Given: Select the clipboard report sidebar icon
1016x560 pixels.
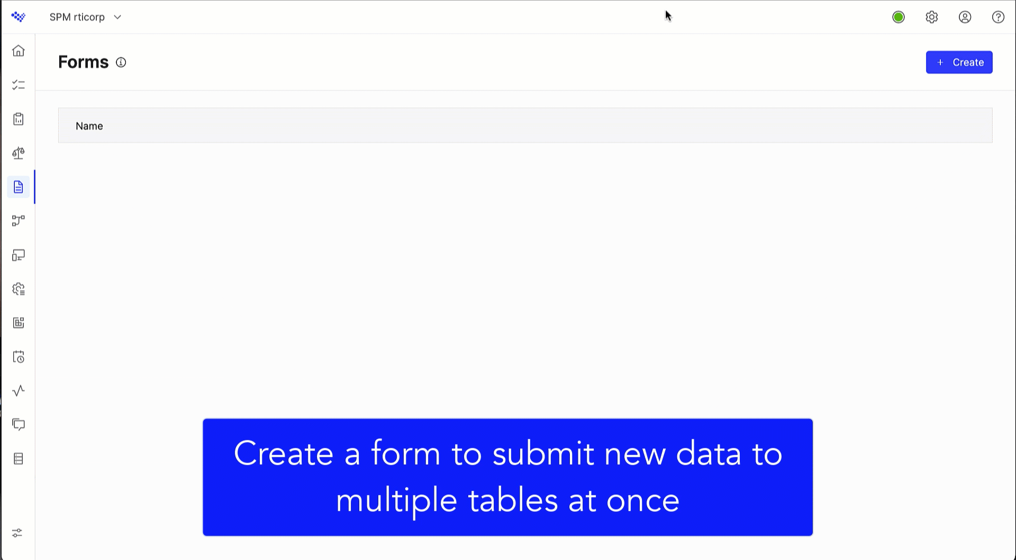Looking at the screenshot, I should [19, 119].
